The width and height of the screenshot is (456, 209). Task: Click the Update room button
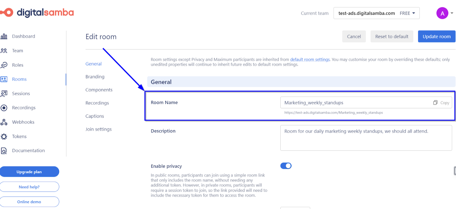click(437, 36)
